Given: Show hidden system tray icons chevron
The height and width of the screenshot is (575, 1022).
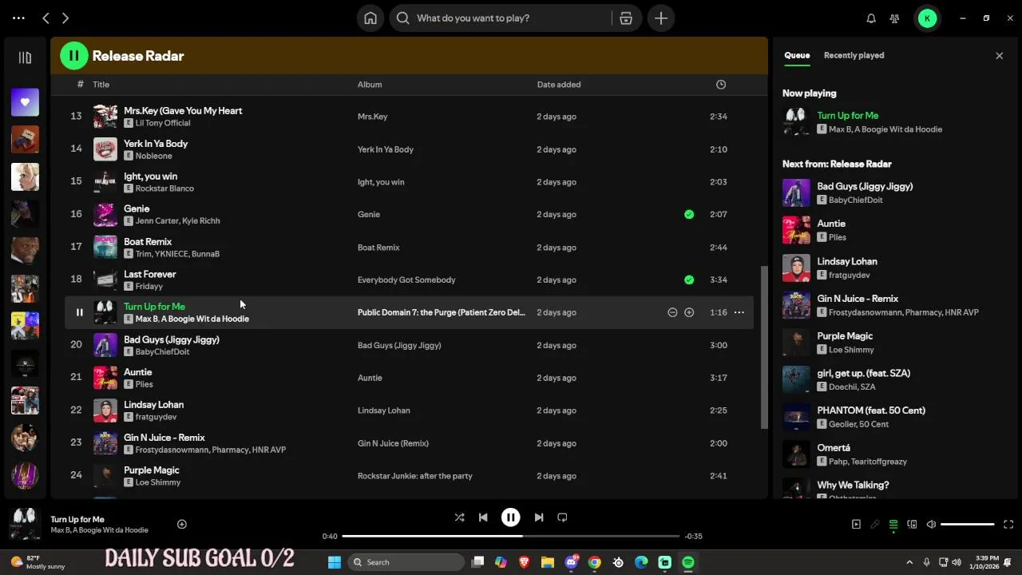Looking at the screenshot, I should coord(909,562).
